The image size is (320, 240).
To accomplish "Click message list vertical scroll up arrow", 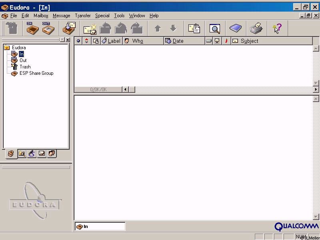I will [x=316, y=48].
